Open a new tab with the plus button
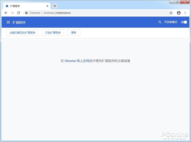The image size is (191, 142). tap(55, 6)
